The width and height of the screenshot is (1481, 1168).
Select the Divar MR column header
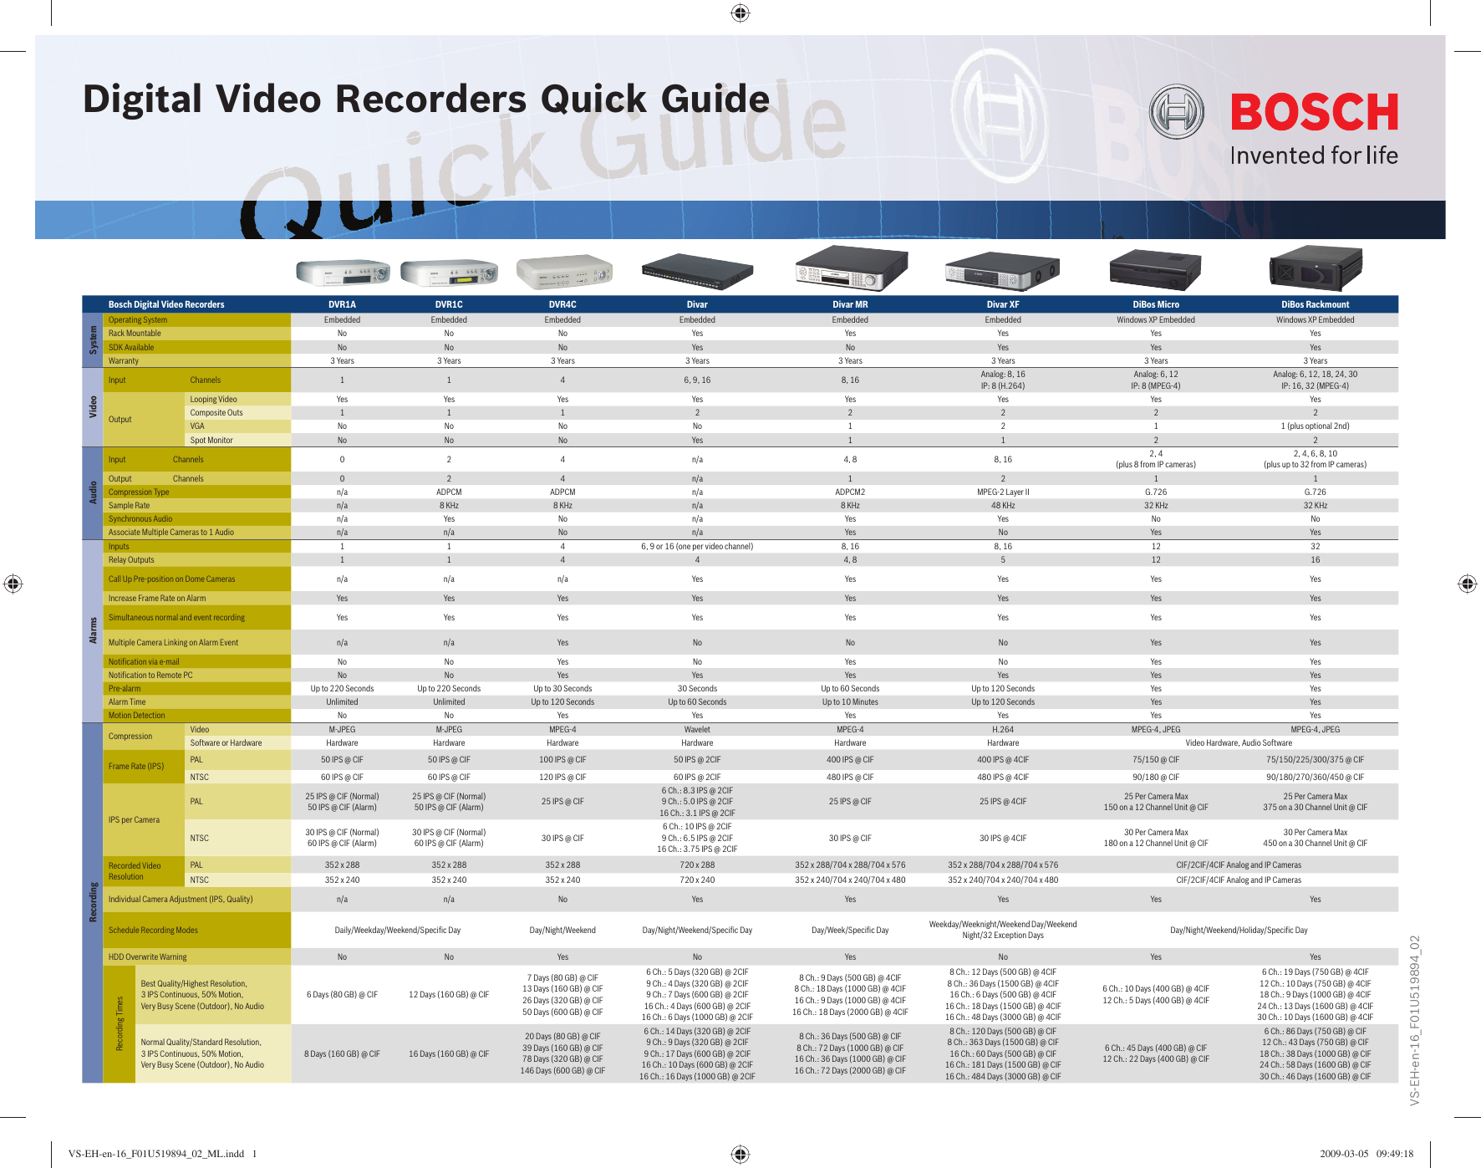click(850, 304)
